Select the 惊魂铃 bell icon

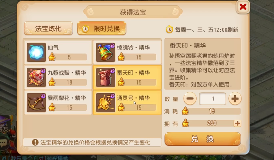(x=106, y=52)
